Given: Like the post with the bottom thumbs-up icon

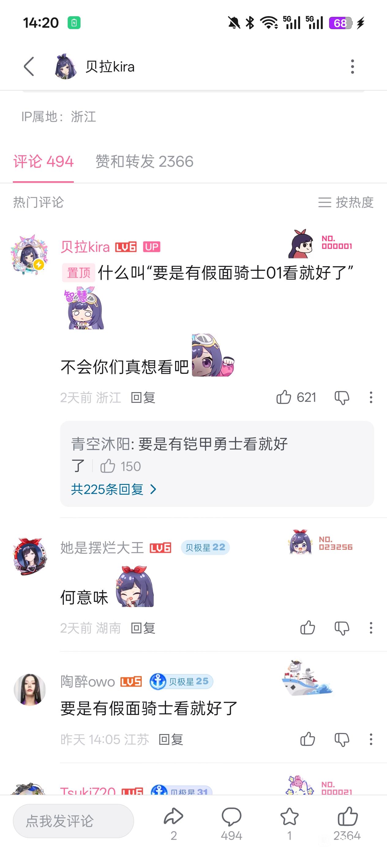Looking at the screenshot, I should click(x=347, y=816).
